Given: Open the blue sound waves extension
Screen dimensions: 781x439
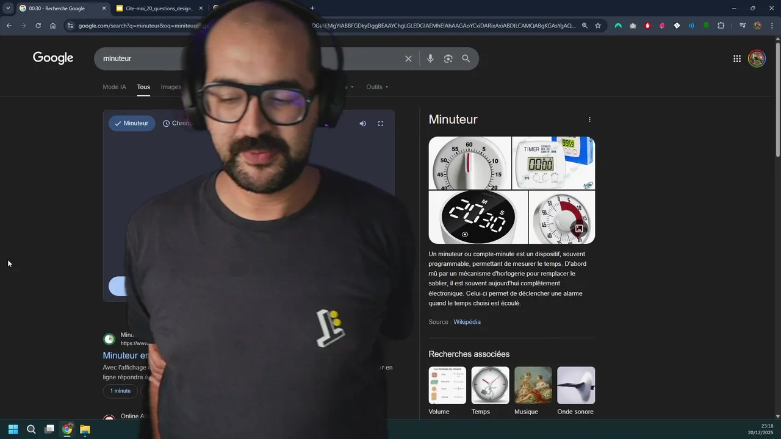Looking at the screenshot, I should tap(691, 26).
